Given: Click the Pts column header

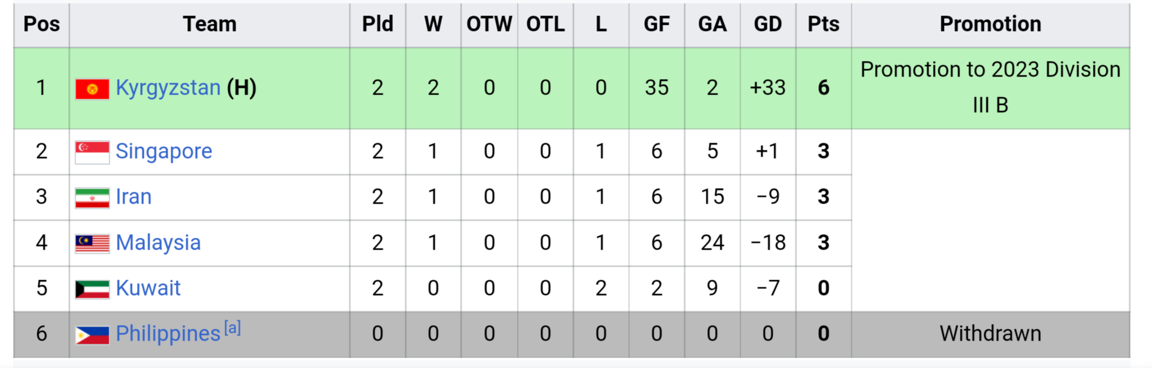Looking at the screenshot, I should (823, 24).
